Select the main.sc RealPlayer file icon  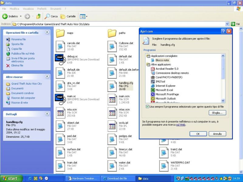(60, 99)
